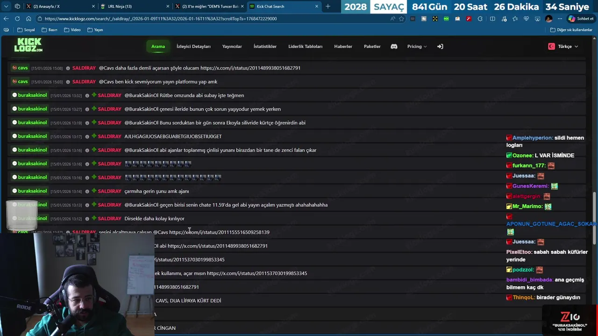Click the browser address bar URL
Viewport: 598px width, 336px height.
pyautogui.click(x=161, y=19)
